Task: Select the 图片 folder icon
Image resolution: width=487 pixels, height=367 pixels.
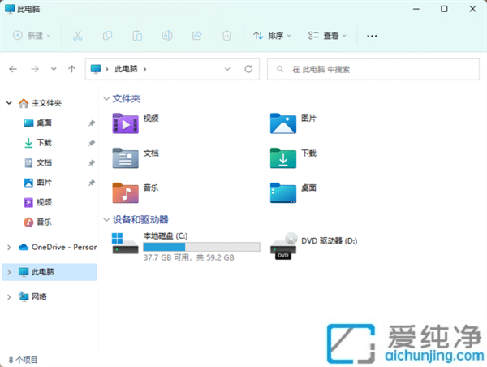Action: pyautogui.click(x=283, y=123)
